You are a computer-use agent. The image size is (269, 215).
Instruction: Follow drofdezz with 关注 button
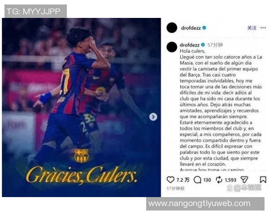252,28
